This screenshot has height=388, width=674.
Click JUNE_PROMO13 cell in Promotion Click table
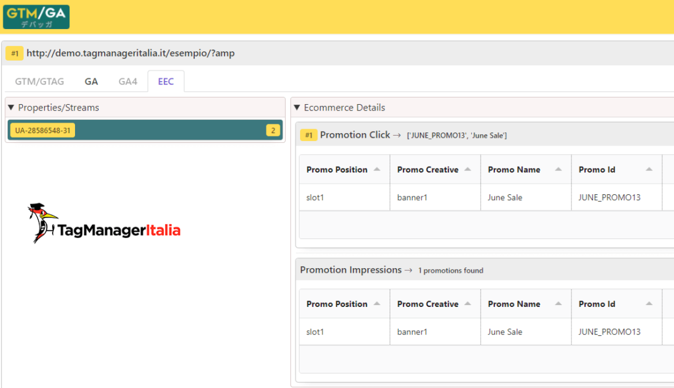(x=616, y=198)
